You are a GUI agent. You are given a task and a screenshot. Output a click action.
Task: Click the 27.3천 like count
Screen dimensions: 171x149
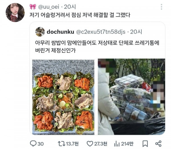(x=101, y=144)
